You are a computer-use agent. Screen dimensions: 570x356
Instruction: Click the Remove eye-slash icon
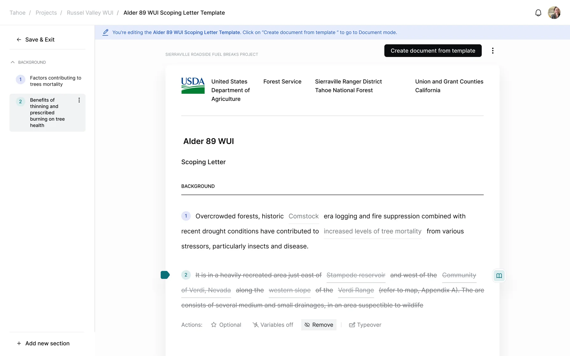[307, 325]
